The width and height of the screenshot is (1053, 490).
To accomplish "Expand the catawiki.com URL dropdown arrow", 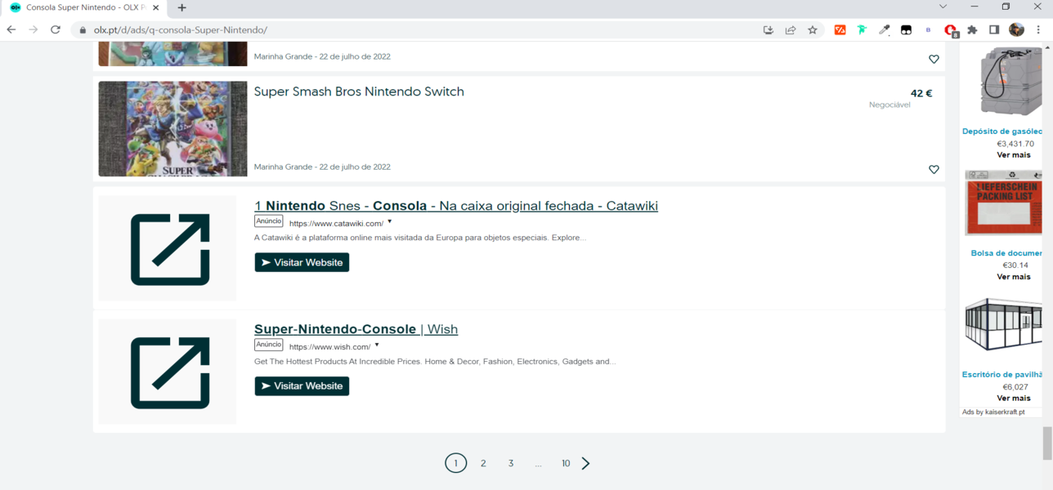I will [390, 221].
